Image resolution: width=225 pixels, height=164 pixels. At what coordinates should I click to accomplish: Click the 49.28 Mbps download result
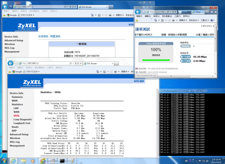coord(200,57)
